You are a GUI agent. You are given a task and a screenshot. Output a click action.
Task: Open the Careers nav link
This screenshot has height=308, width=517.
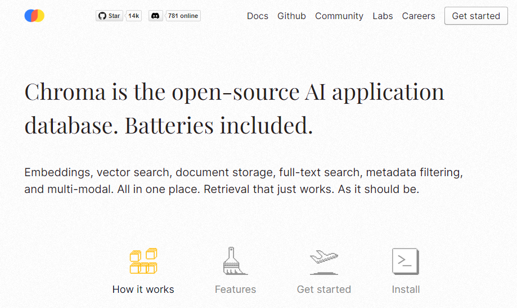pos(419,16)
